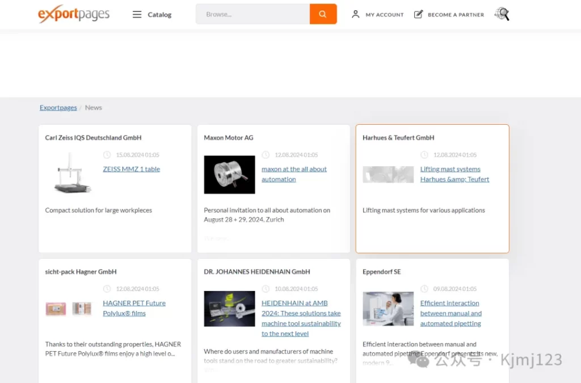Click the orange search button
Image resolution: width=581 pixels, height=383 pixels.
(323, 14)
